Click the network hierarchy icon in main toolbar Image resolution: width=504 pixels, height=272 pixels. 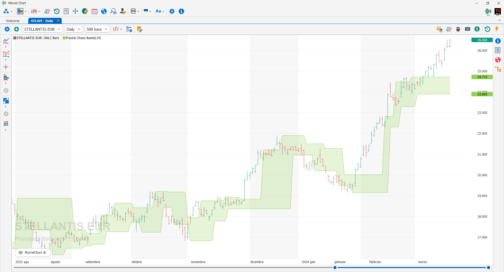6,11
